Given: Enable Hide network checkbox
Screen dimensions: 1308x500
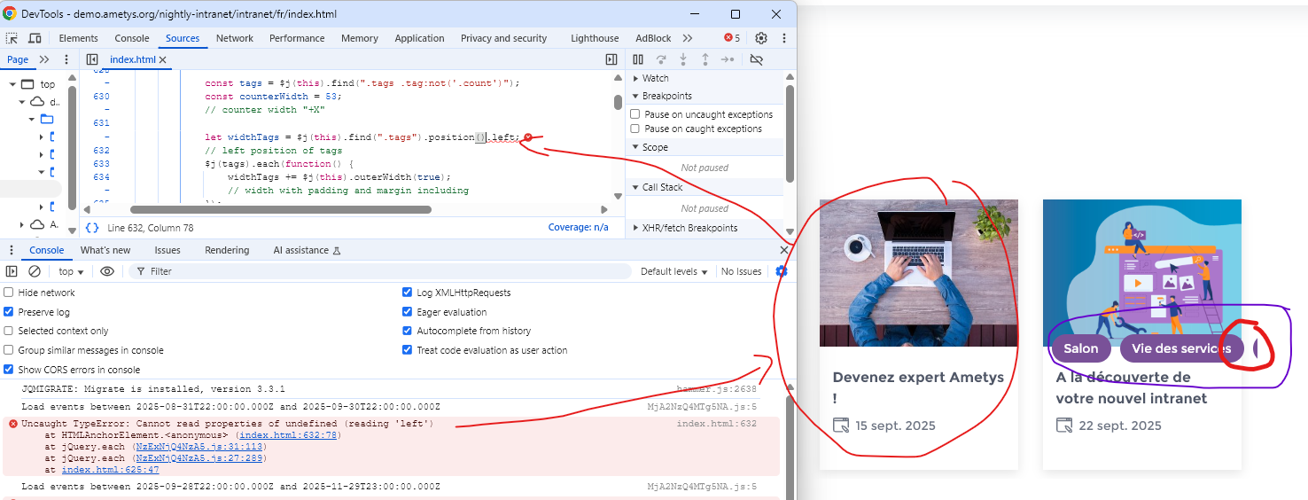Looking at the screenshot, I should (9, 293).
